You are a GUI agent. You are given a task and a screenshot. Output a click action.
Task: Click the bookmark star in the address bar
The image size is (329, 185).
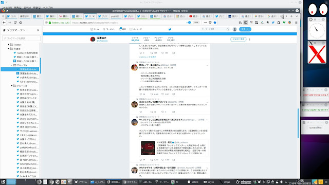tap(215, 23)
